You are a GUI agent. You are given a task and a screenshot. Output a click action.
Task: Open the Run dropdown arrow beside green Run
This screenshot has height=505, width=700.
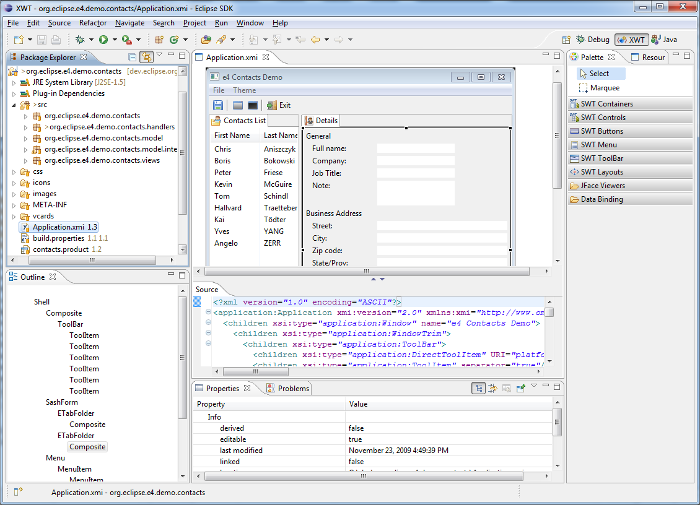click(115, 40)
